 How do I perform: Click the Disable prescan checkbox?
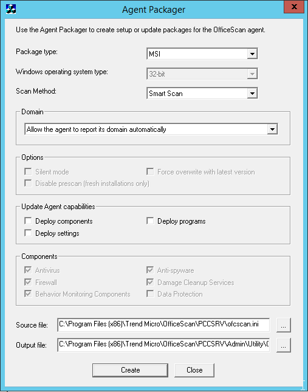point(28,184)
